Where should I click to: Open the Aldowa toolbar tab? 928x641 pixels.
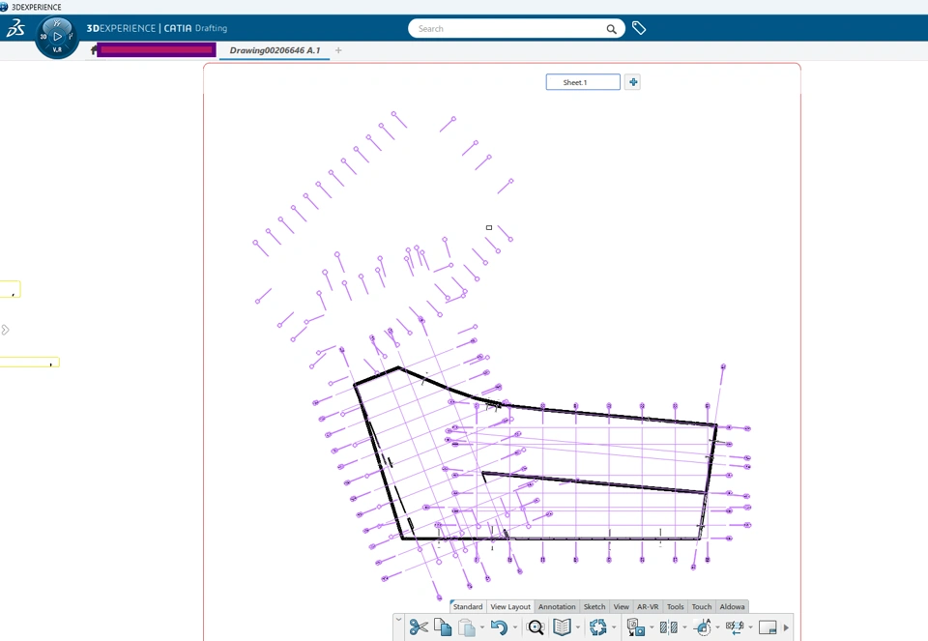point(732,606)
